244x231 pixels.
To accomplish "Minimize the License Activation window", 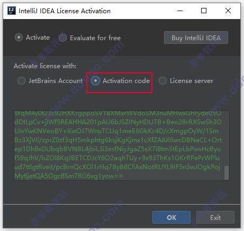I will (x=180, y=11).
